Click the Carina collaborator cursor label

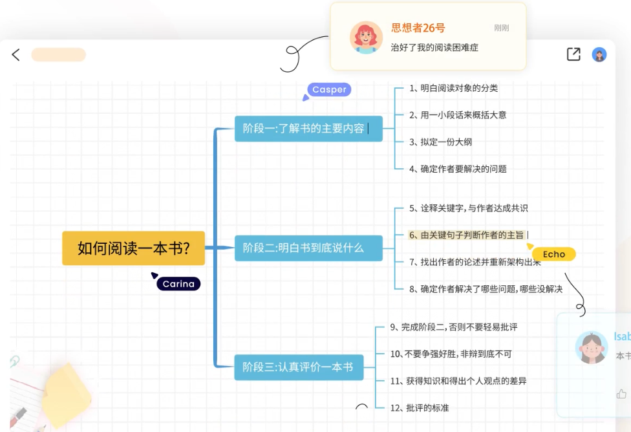point(178,284)
